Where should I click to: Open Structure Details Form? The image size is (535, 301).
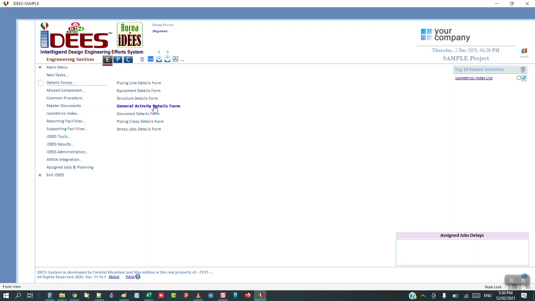[137, 98]
